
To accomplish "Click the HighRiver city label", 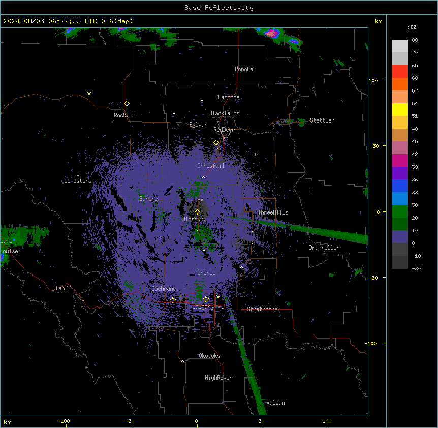I will tap(218, 378).
